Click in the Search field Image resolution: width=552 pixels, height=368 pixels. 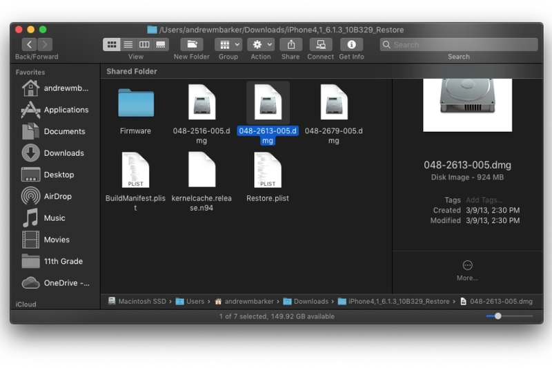459,45
